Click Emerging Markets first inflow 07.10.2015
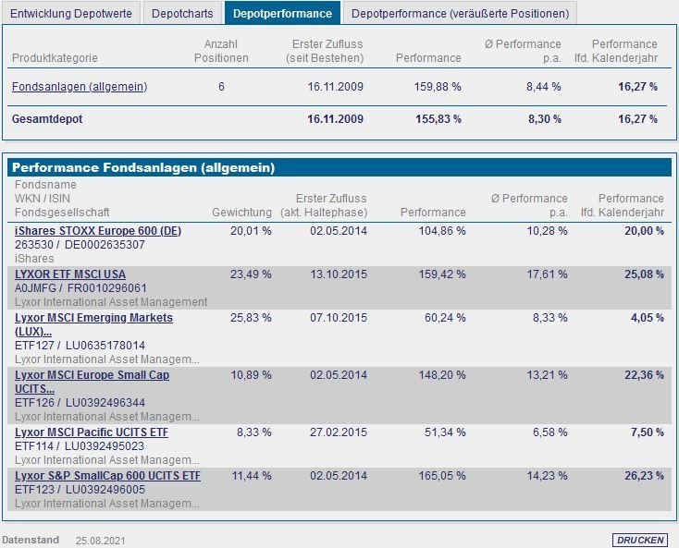This screenshot has height=548, width=679. click(x=339, y=318)
